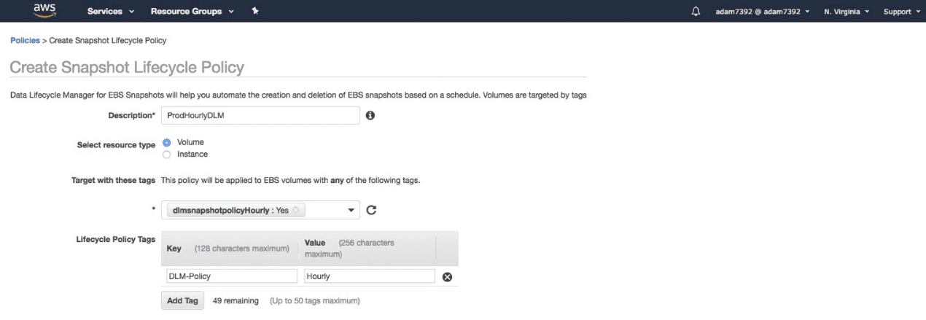Remove the dlmsnapshotpolicyHourly tag chip
The width and height of the screenshot is (926, 320).
pos(295,210)
